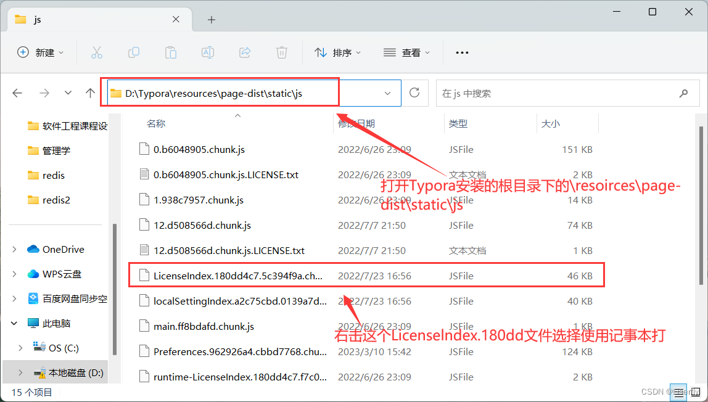Collapse the 此电脑 tree node
Image resolution: width=708 pixels, height=402 pixels.
[x=14, y=324]
